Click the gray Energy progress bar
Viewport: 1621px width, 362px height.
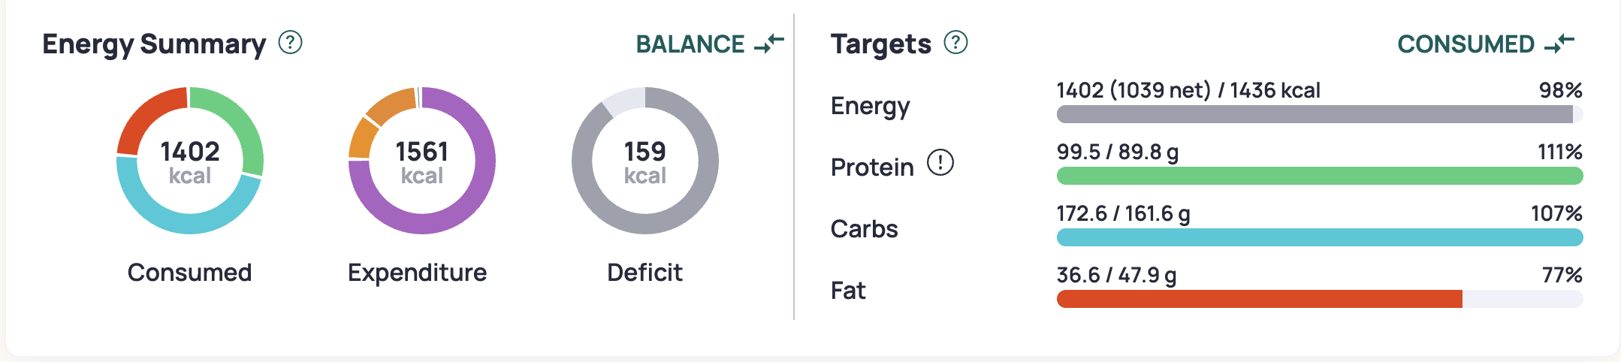[x=1320, y=114]
